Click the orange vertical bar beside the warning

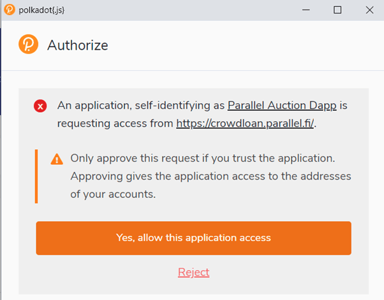click(x=37, y=176)
